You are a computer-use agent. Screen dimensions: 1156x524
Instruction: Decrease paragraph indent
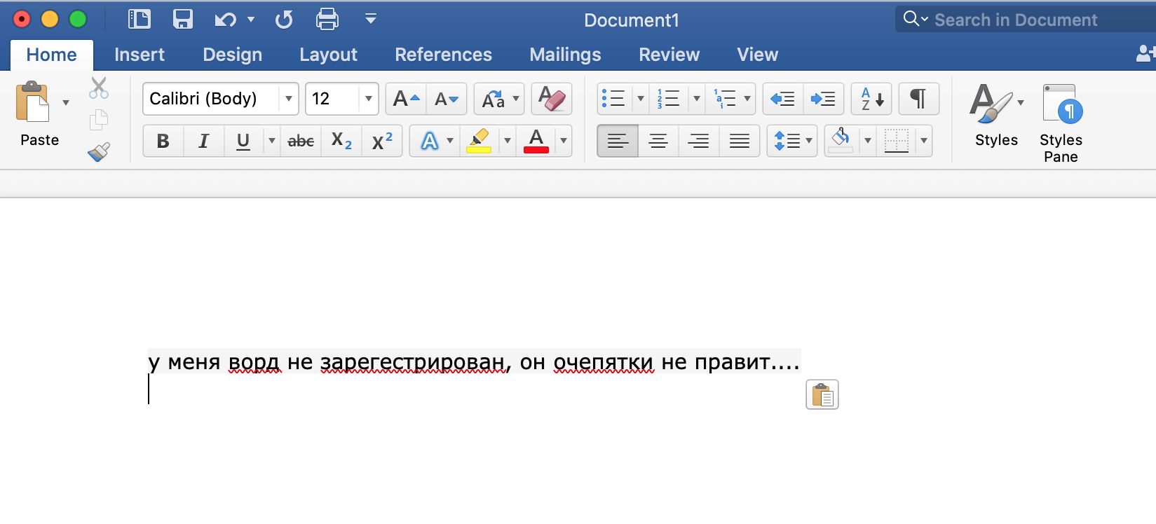click(782, 99)
